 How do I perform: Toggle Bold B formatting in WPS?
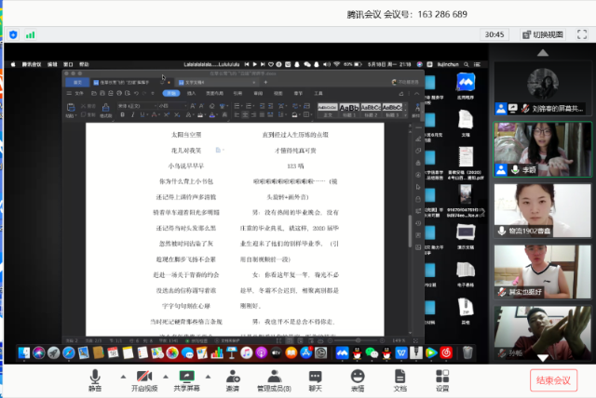[x=122, y=114]
